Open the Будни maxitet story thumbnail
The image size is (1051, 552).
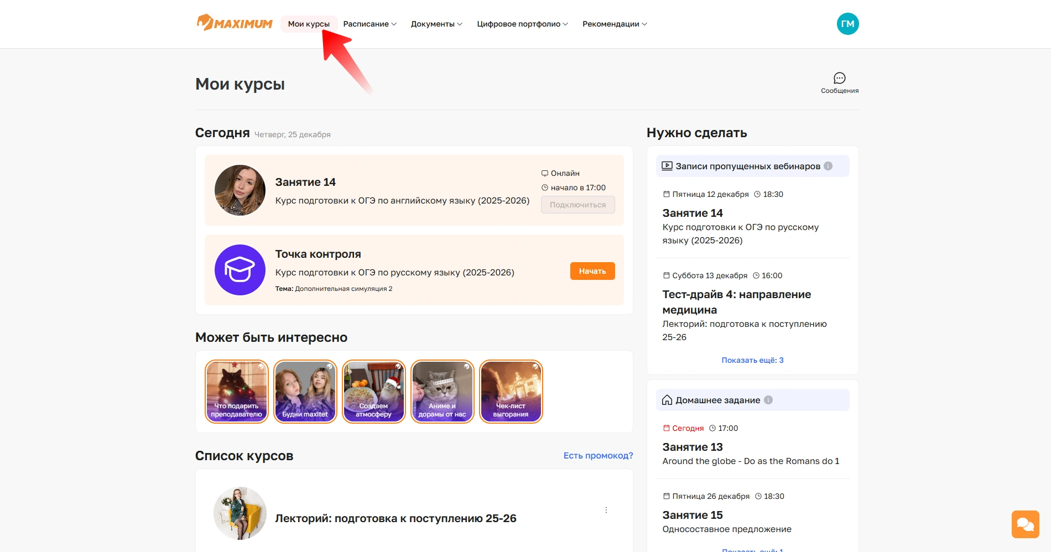click(x=305, y=392)
